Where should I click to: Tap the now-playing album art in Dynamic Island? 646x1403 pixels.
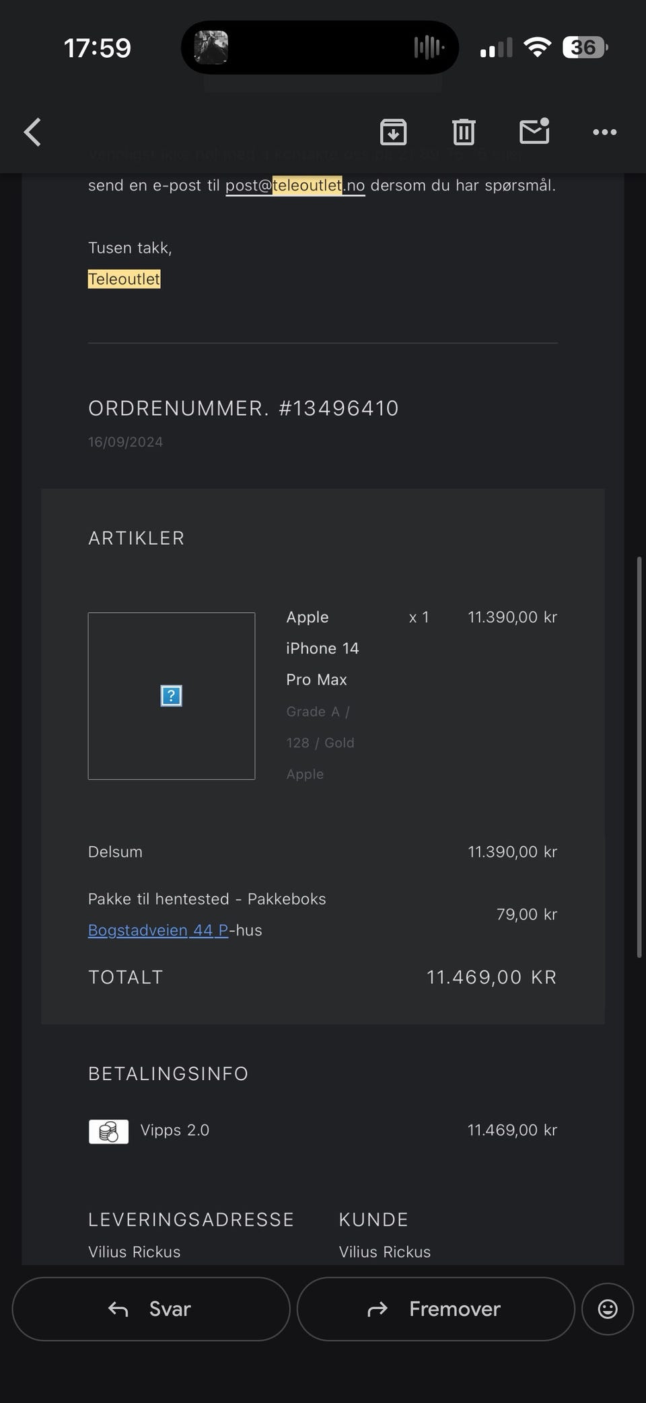click(211, 48)
